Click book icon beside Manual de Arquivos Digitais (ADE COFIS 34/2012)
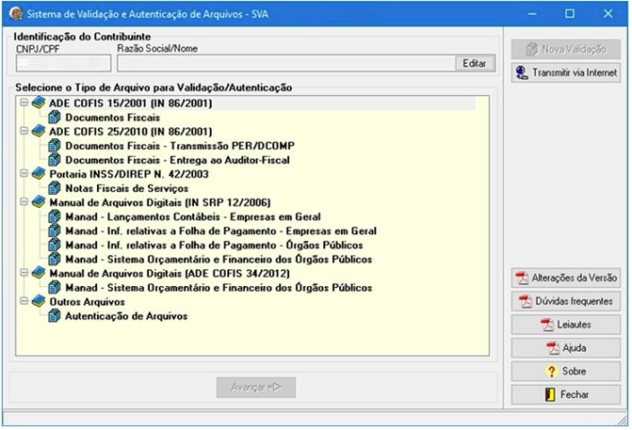This screenshot has height=430, width=632. point(39,273)
